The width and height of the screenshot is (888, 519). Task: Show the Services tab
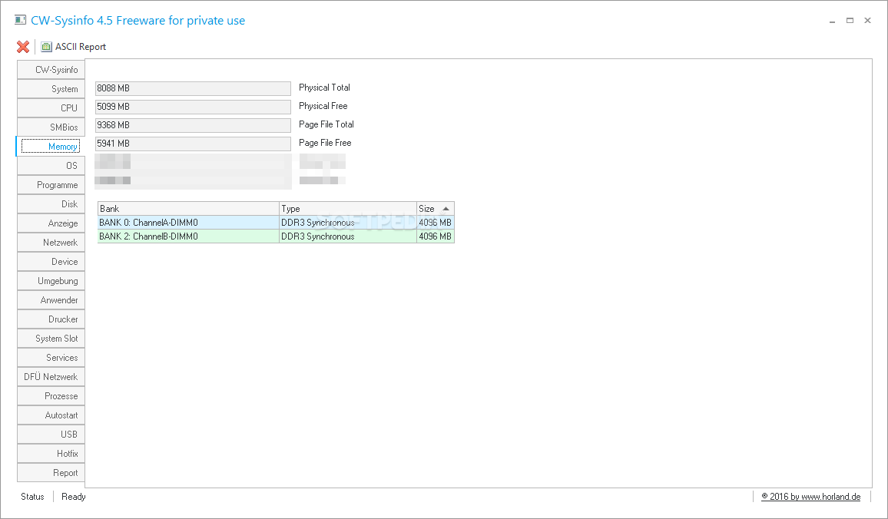(x=51, y=358)
